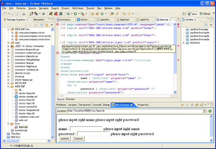The height and width of the screenshot is (149, 216).
Task: Click the globe web browser toolbar icon
Action: click(x=44, y=14)
